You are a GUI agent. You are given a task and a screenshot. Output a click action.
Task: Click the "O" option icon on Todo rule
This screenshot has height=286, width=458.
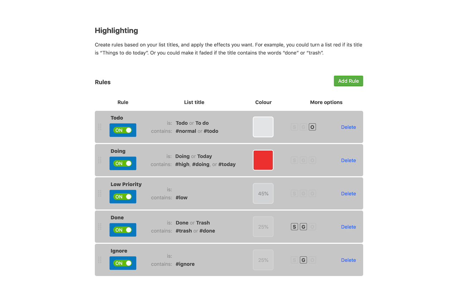pos(312,127)
